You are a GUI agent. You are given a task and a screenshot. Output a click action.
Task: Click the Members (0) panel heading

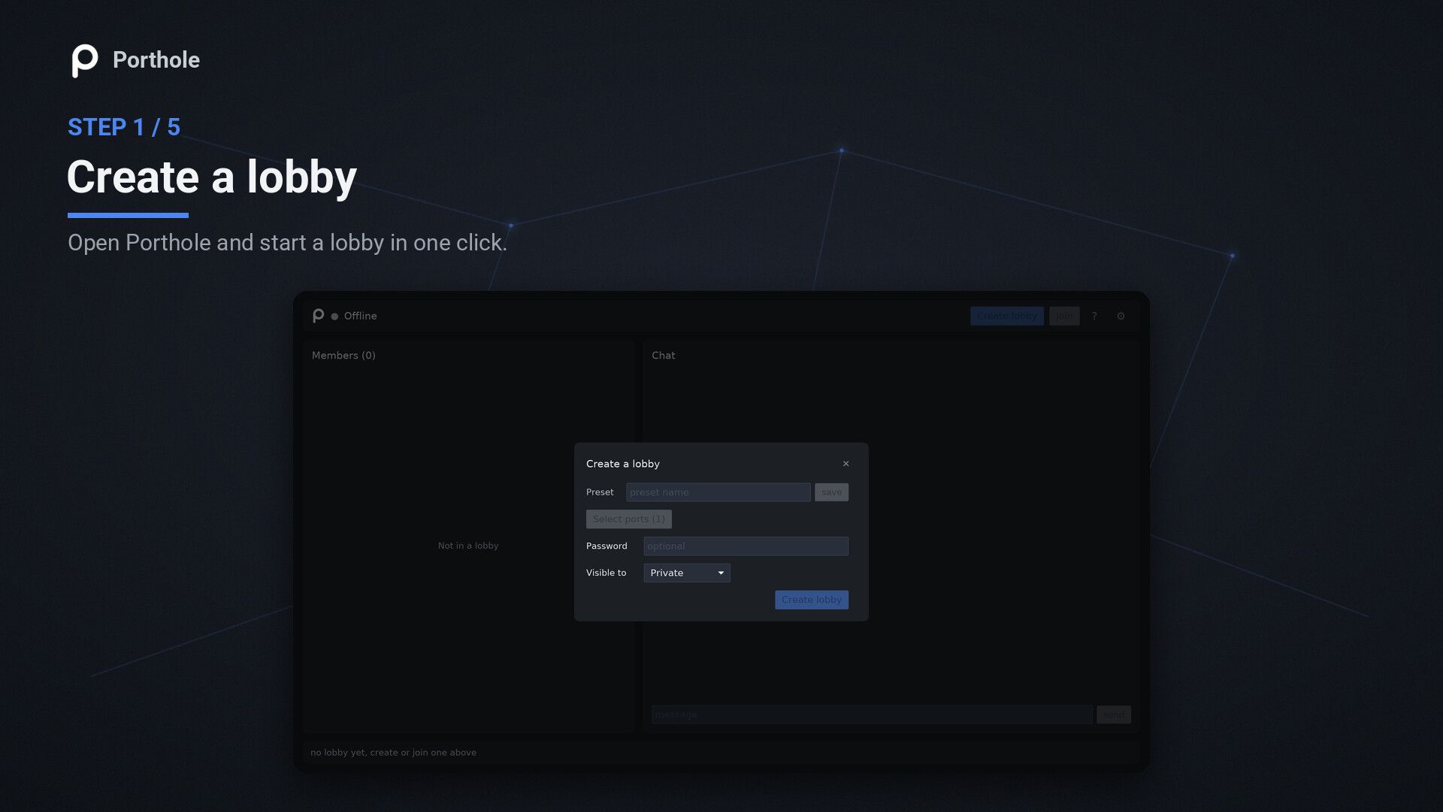tap(343, 356)
